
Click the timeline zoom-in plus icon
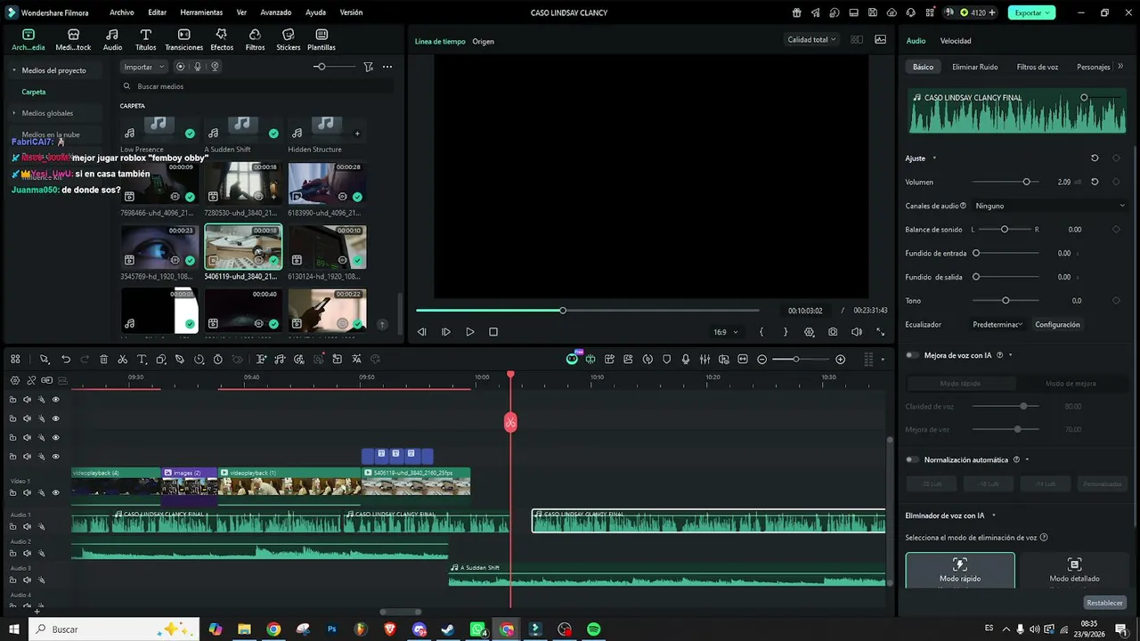click(840, 359)
